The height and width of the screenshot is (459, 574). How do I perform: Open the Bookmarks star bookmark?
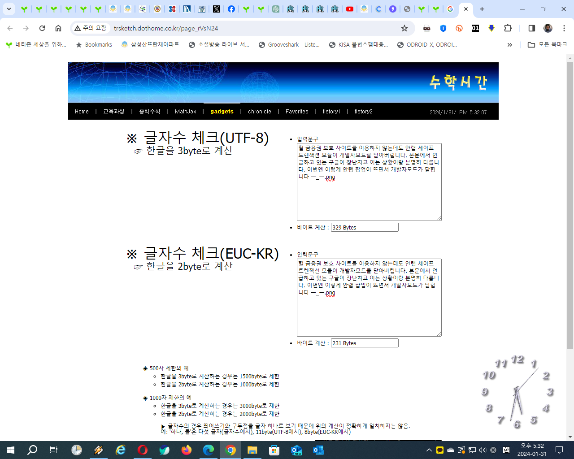point(94,45)
